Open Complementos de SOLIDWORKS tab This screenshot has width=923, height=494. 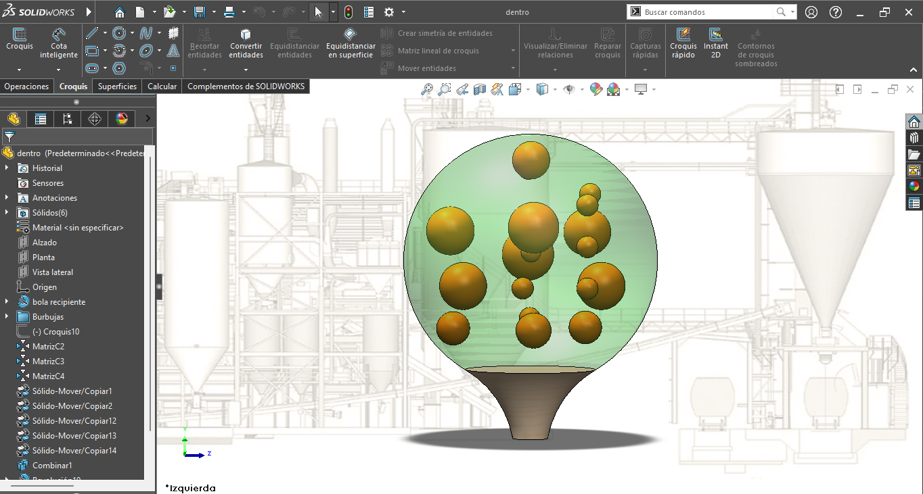point(246,87)
